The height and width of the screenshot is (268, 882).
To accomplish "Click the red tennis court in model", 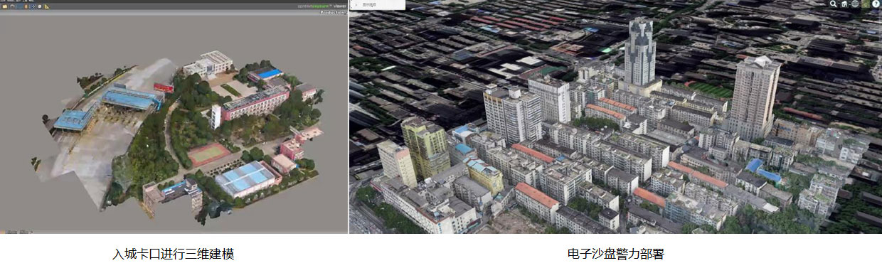I will (209, 154).
